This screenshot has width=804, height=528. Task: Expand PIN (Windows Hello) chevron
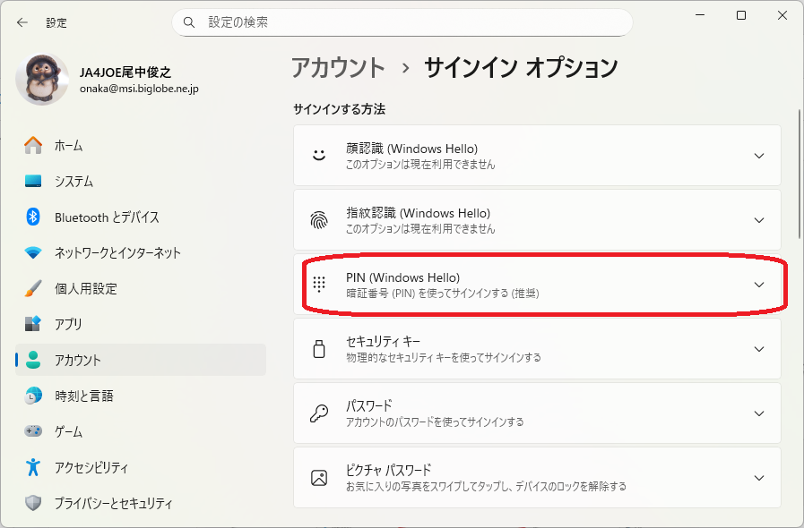point(759,285)
